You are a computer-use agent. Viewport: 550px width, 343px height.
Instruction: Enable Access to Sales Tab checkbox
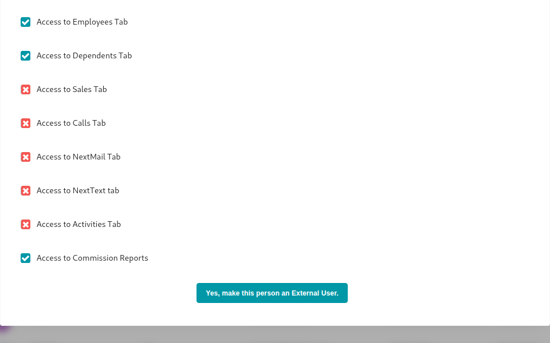(25, 90)
